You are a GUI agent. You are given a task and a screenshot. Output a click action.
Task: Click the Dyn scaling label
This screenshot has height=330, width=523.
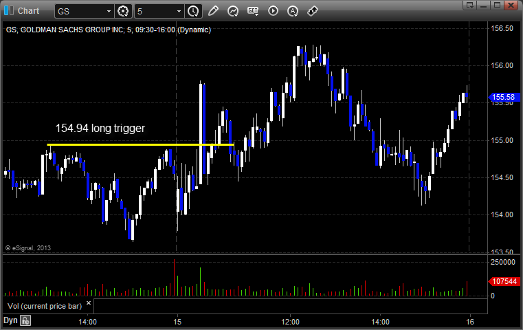(x=10, y=320)
